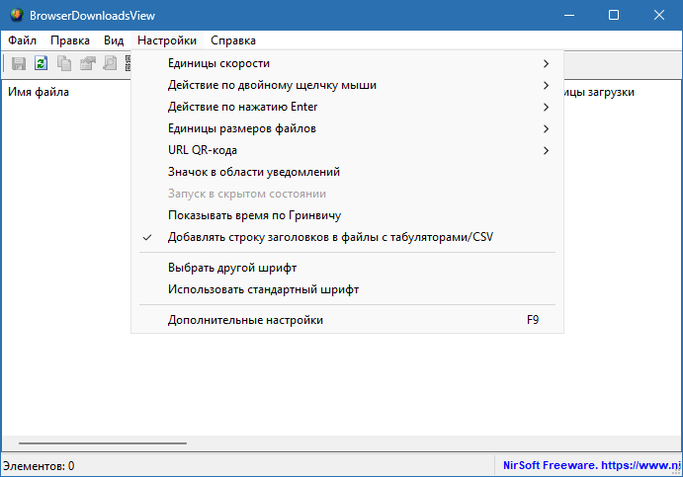The height and width of the screenshot is (477, 683).
Task: Choose Выбрать другой шрифт
Action: (x=347, y=268)
